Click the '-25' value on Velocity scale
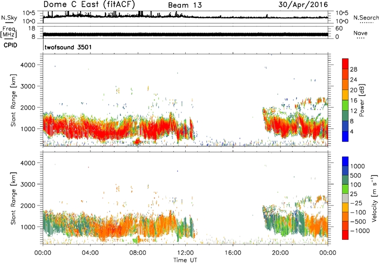 (x=356, y=203)
